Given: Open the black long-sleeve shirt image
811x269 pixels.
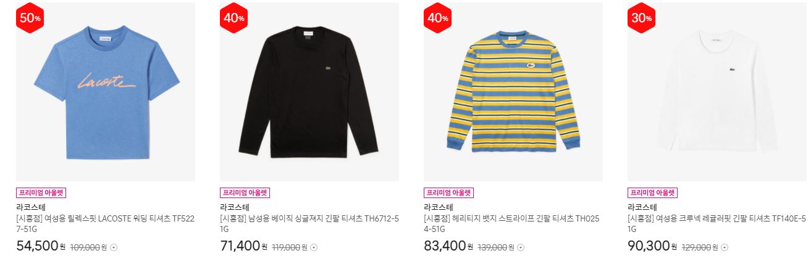Looking at the screenshot, I should pos(309,92).
